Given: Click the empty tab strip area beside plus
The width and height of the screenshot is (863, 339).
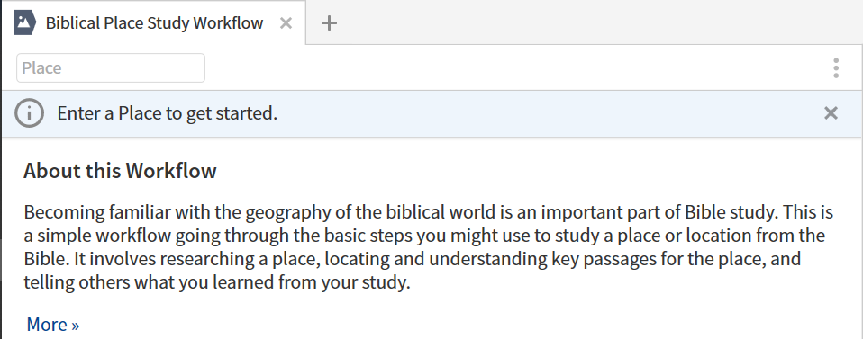Looking at the screenshot, I should pyautogui.click(x=600, y=23).
